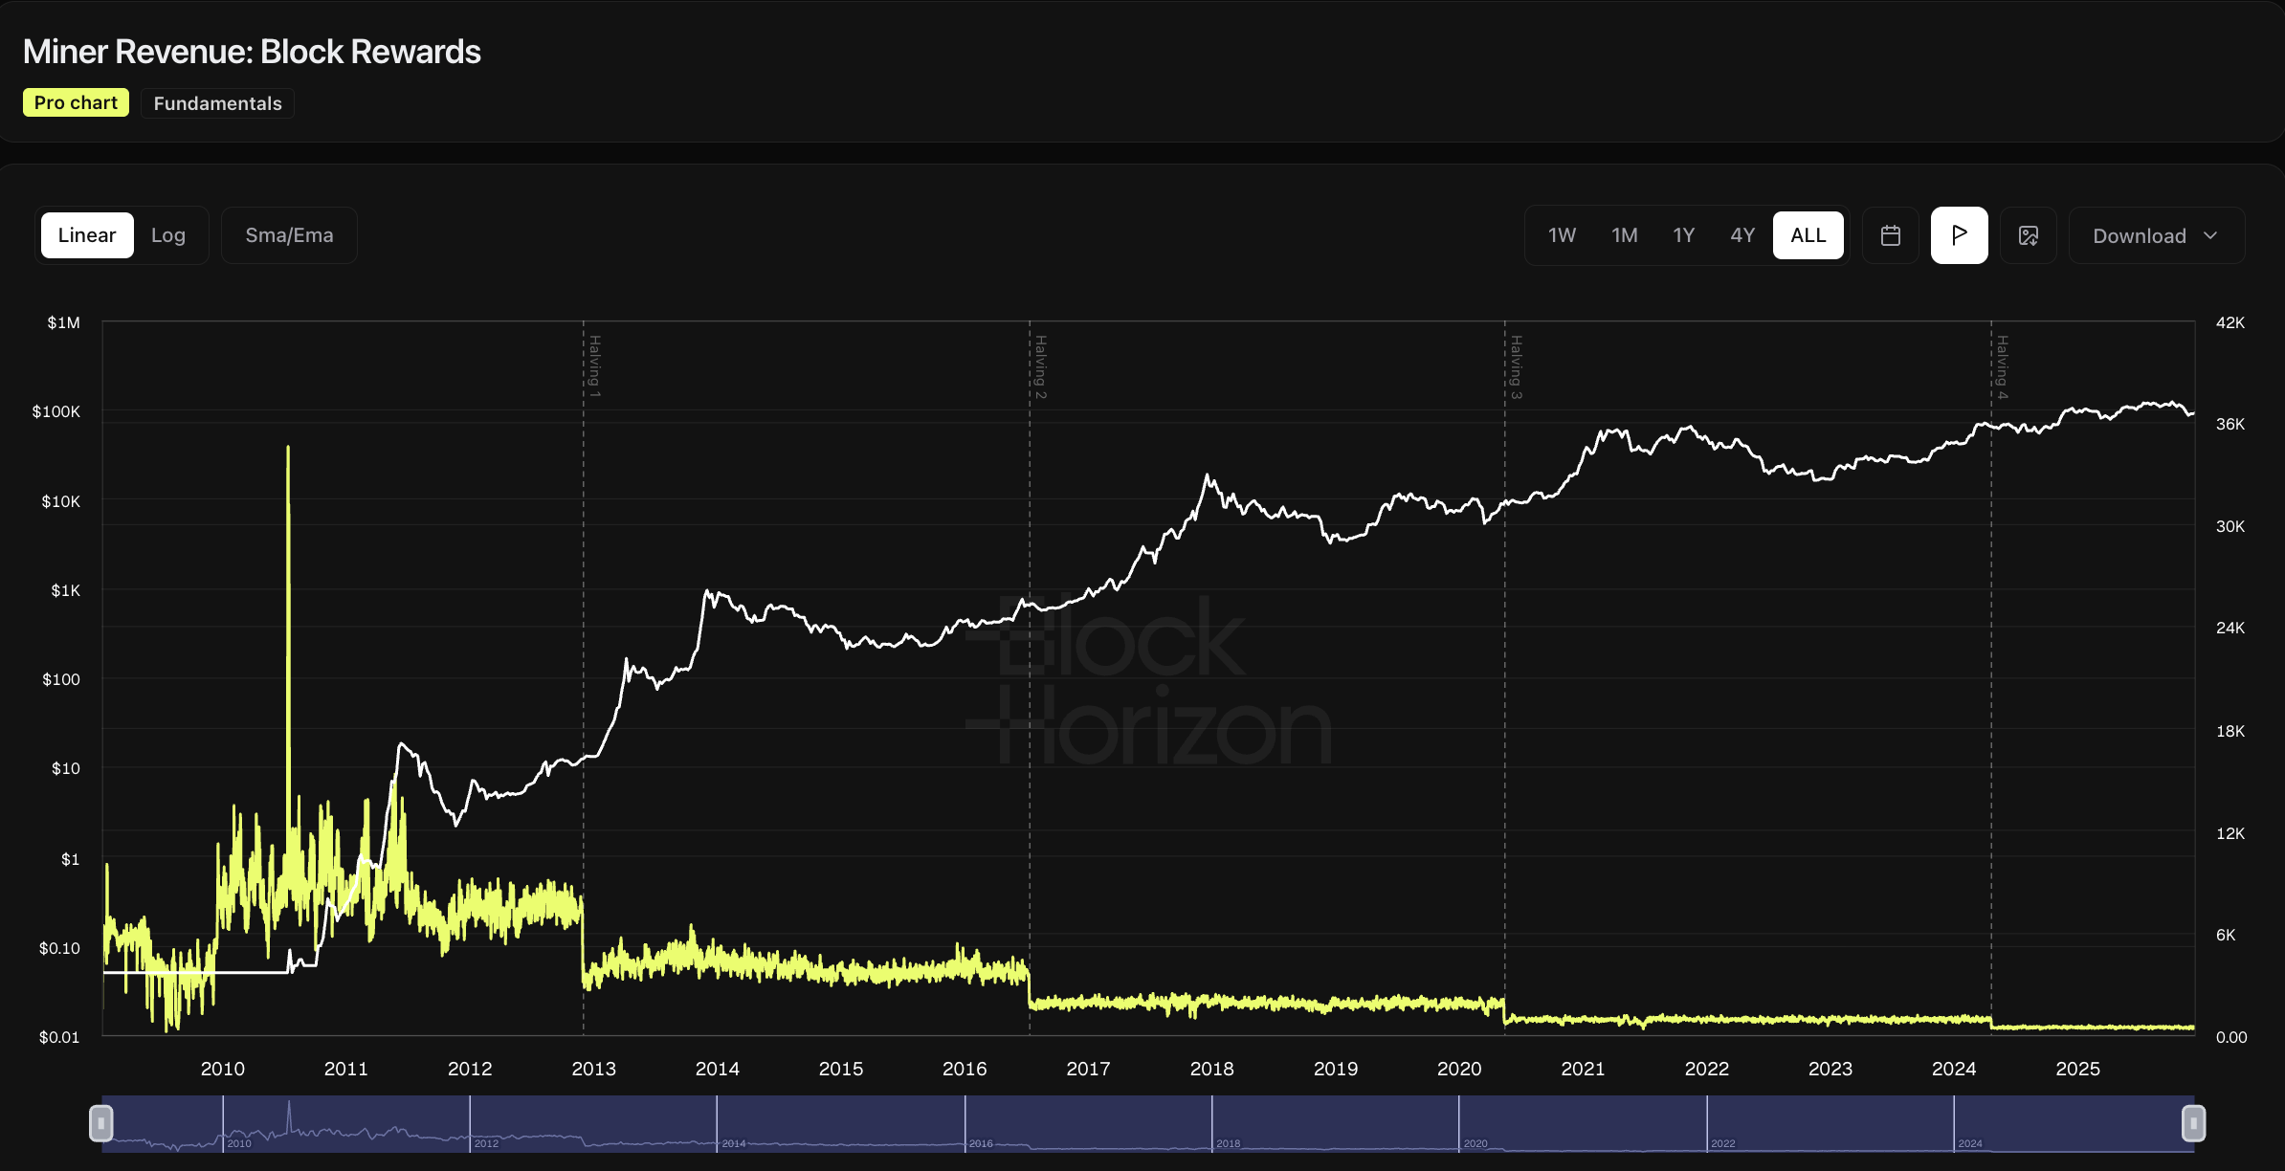Select the 4Y time range

[1742, 235]
